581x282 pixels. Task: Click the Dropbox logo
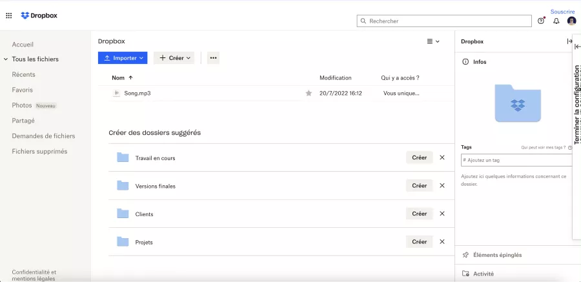tap(39, 15)
